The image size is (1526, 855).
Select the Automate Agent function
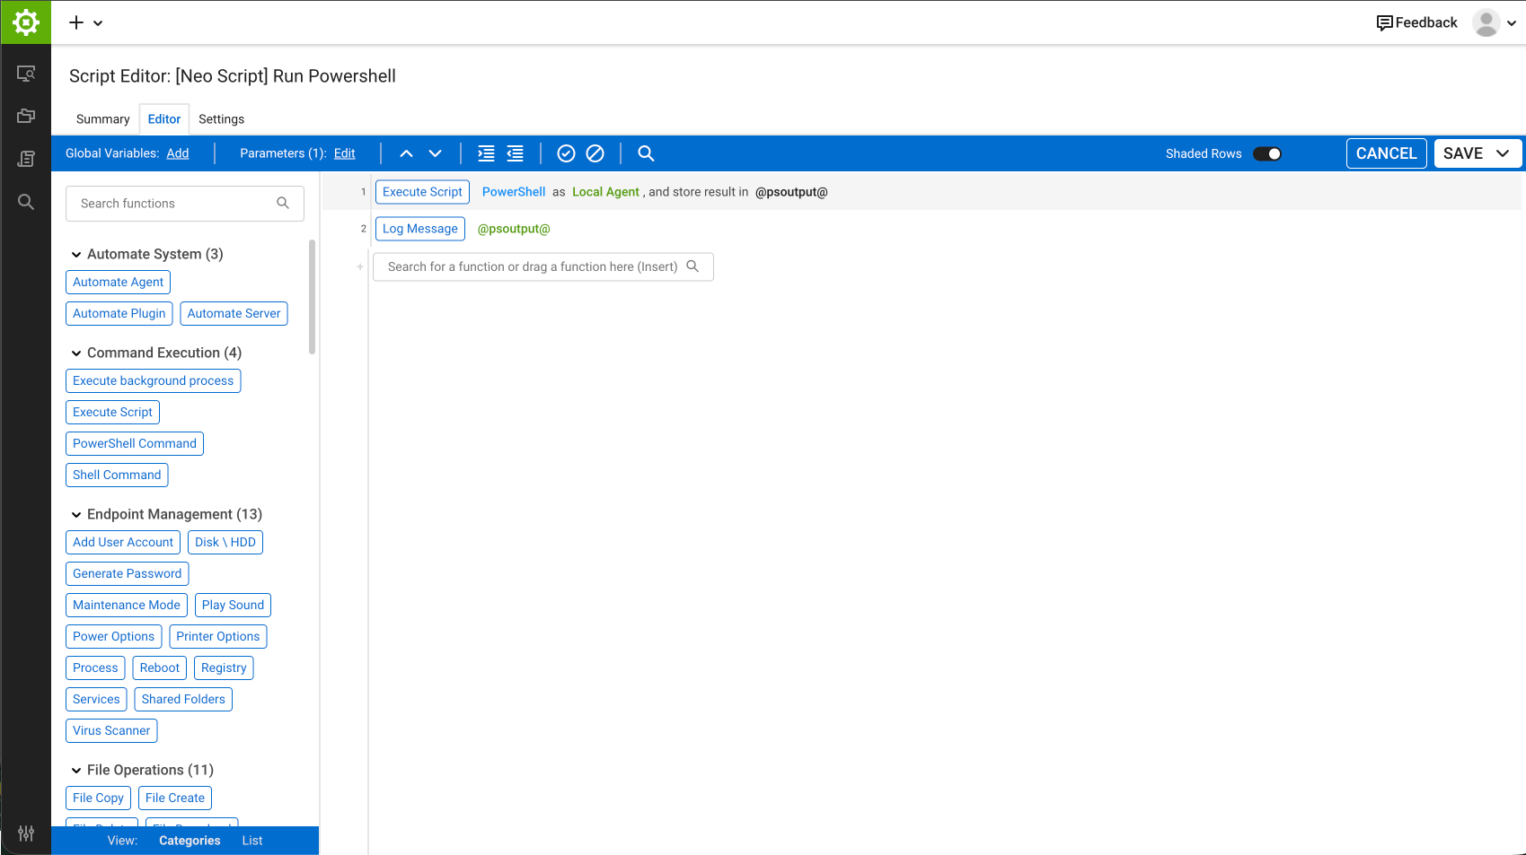click(x=118, y=283)
